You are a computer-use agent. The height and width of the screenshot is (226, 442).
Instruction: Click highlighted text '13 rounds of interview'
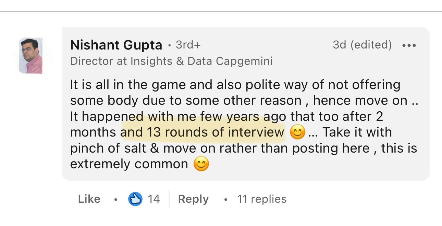pos(216,132)
